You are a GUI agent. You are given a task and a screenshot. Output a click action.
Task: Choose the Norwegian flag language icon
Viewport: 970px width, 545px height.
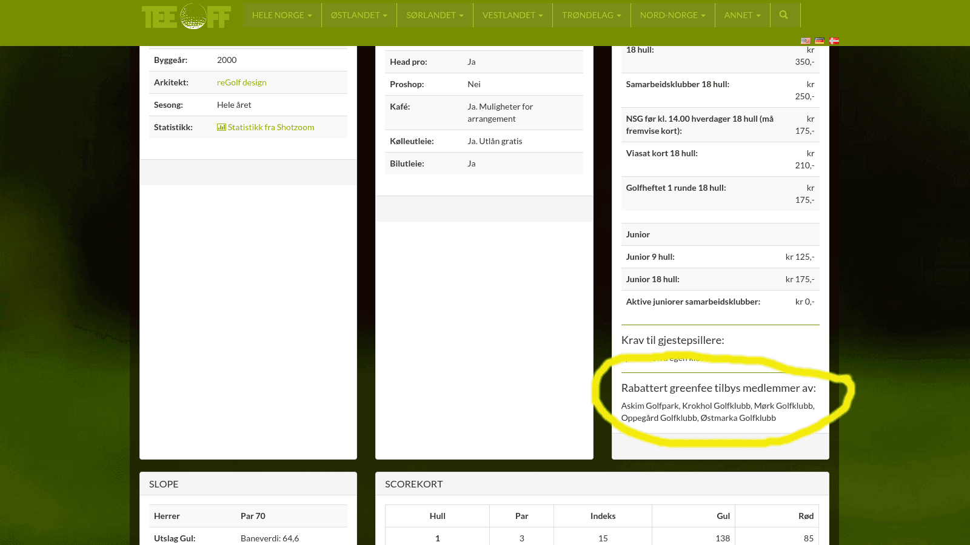click(834, 41)
